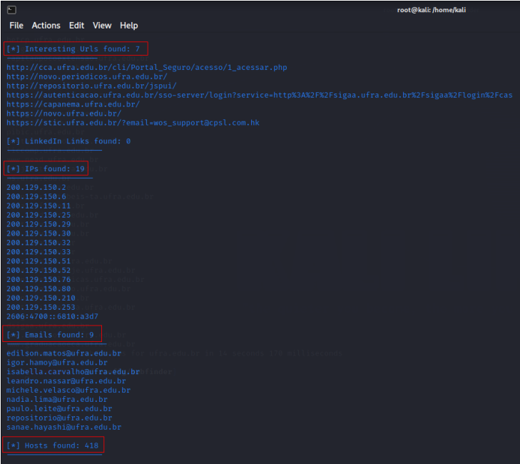Click IP address 200.129.150.25
The height and width of the screenshot is (464, 520).
[39, 215]
